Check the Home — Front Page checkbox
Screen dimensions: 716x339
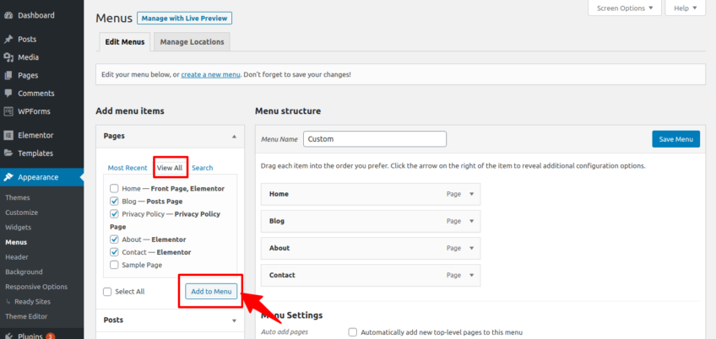[x=114, y=189]
